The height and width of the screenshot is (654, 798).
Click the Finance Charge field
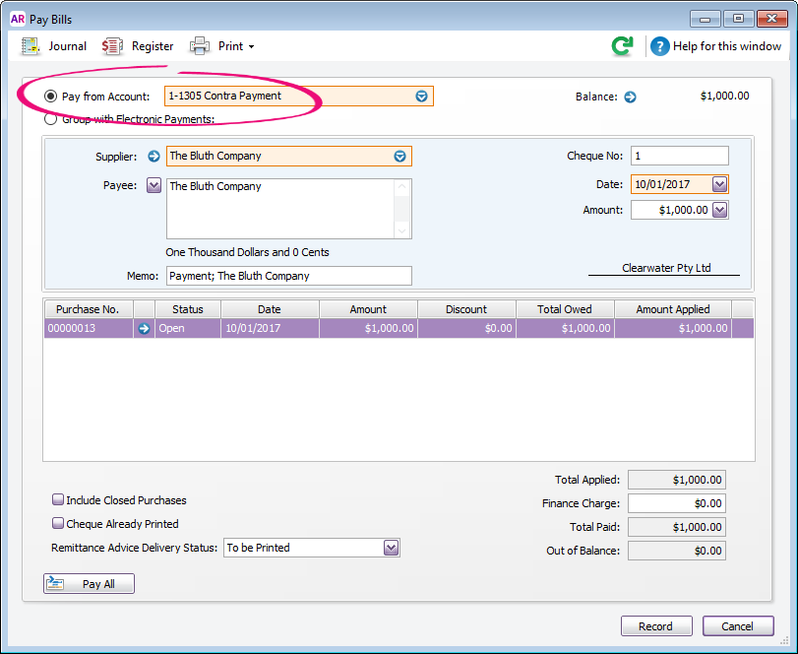[676, 503]
